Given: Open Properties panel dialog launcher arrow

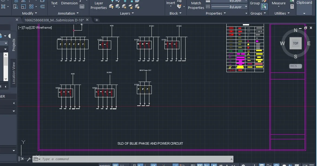Looking at the screenshot, I should pyautogui.click(x=246, y=13).
